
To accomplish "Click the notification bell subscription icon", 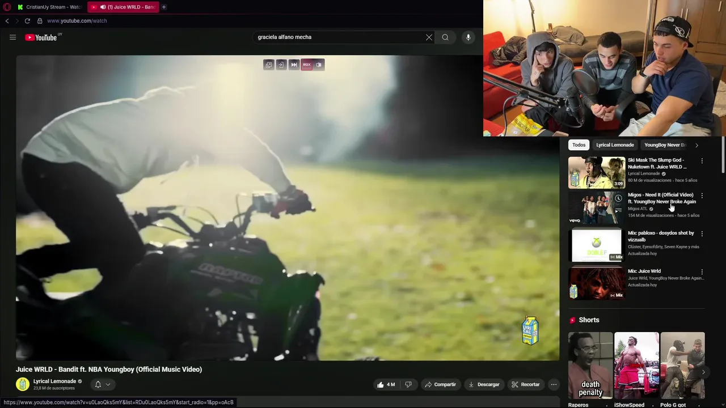I will coord(98,384).
